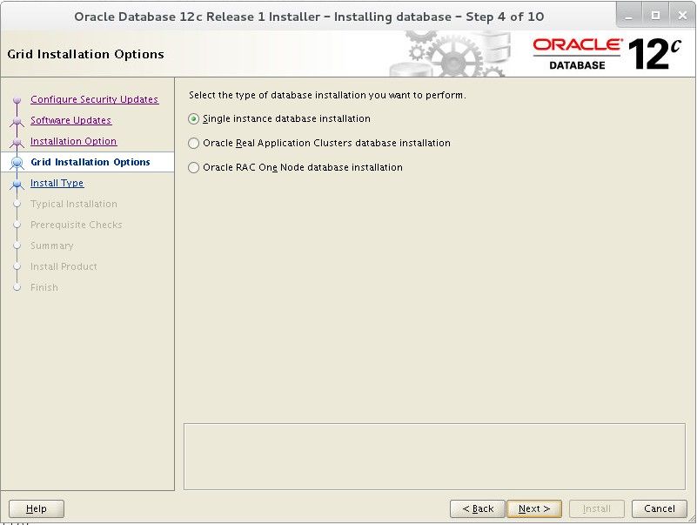Go back with the Back button

(x=478, y=508)
